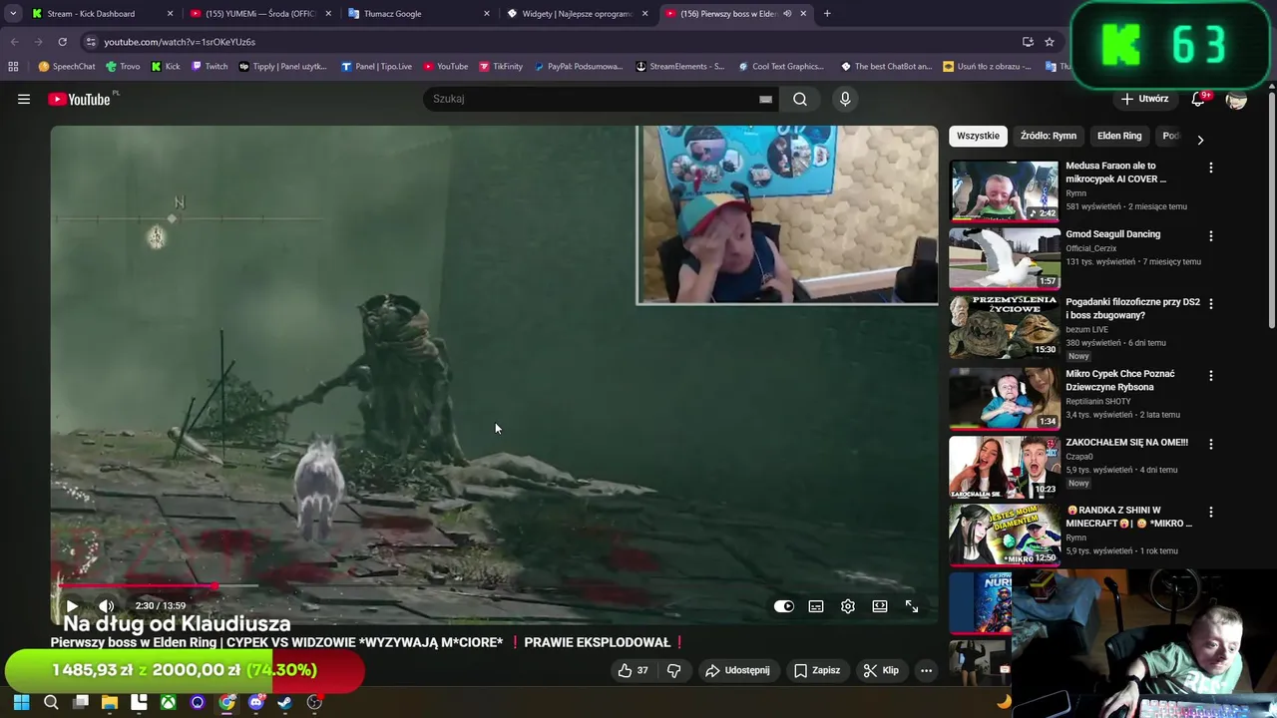
Task: Select the Elden Ring filter chip
Action: point(1119,136)
